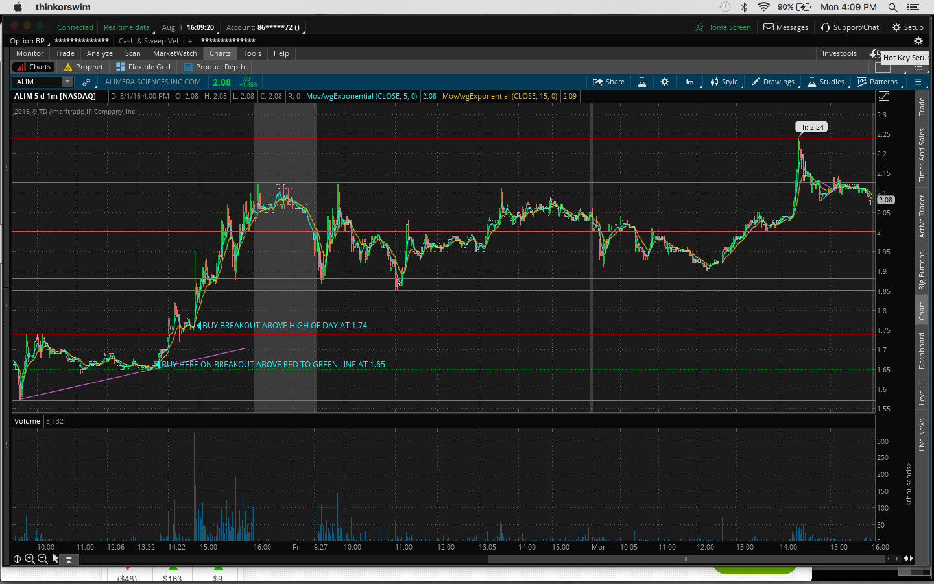Open the Drawings pencil menu
934x584 pixels.
tap(773, 82)
